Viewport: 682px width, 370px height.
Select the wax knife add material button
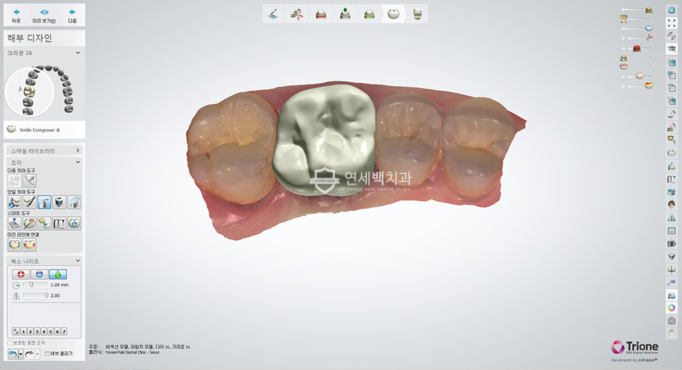(x=20, y=274)
